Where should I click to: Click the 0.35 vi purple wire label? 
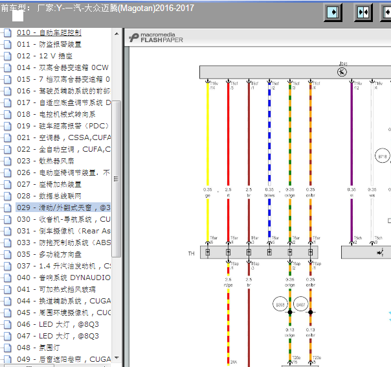tap(352, 193)
